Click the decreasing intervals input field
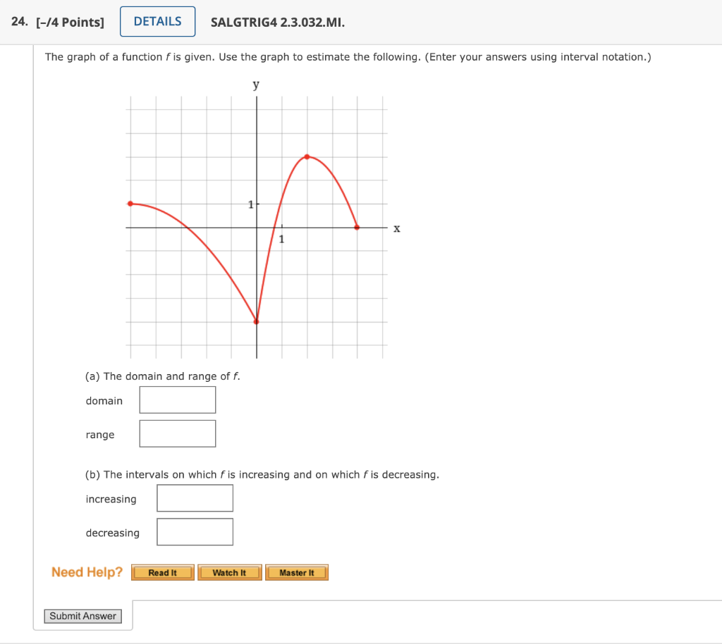 coord(195,531)
